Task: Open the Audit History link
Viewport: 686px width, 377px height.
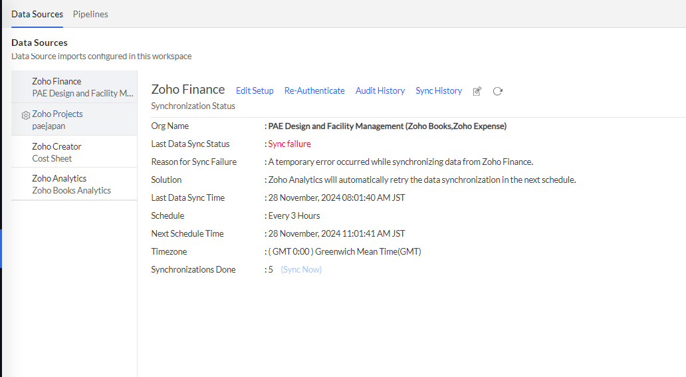Action: tap(380, 90)
